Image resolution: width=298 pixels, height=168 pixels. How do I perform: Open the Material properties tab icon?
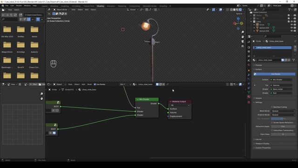pyautogui.click(x=249, y=97)
